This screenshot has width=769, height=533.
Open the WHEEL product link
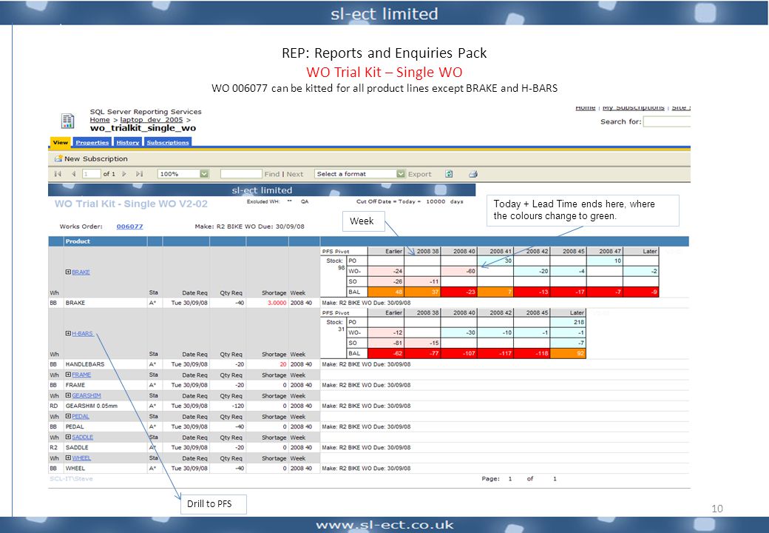pyautogui.click(x=81, y=458)
